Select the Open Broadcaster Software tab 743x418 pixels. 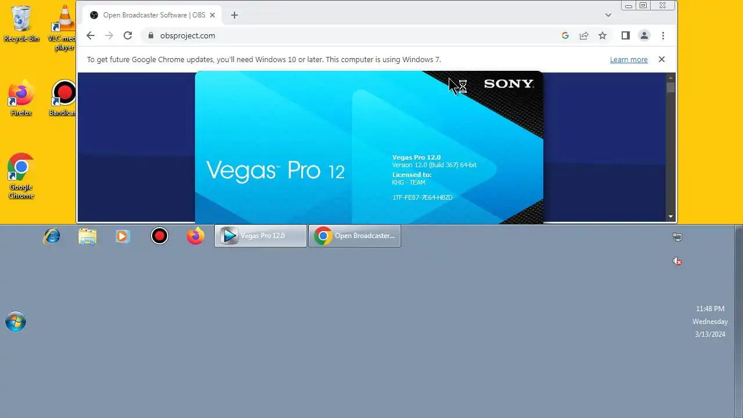coord(153,15)
